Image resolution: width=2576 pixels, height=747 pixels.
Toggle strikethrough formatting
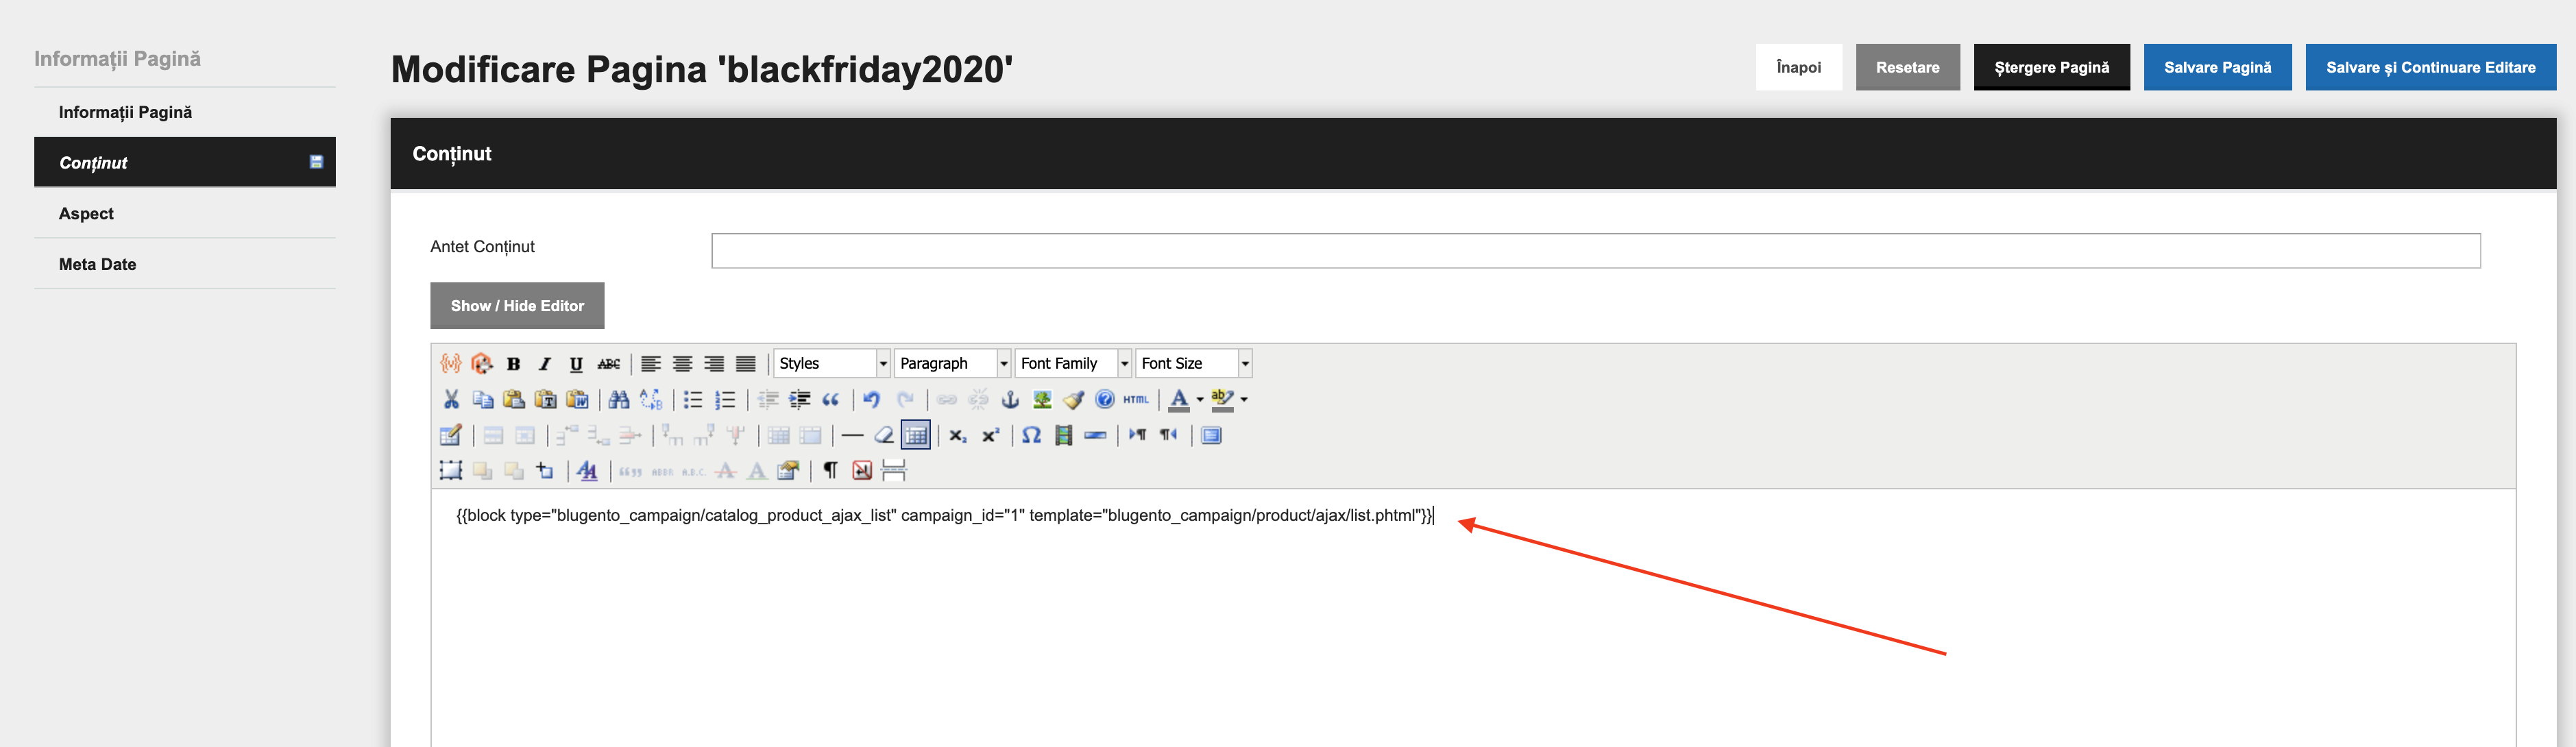[x=608, y=363]
